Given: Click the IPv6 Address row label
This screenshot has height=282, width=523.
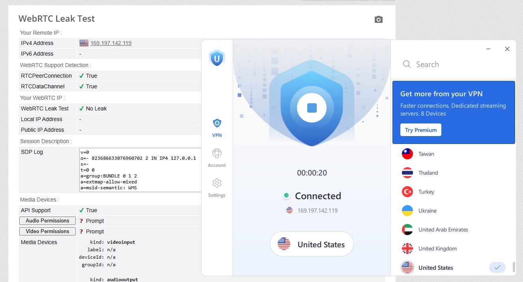Looking at the screenshot, I should tap(37, 54).
